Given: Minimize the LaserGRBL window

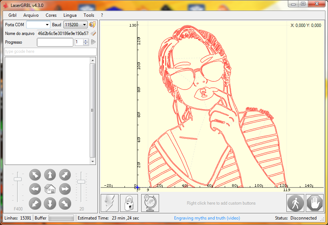Looking at the screenshot, I should click(293, 4).
